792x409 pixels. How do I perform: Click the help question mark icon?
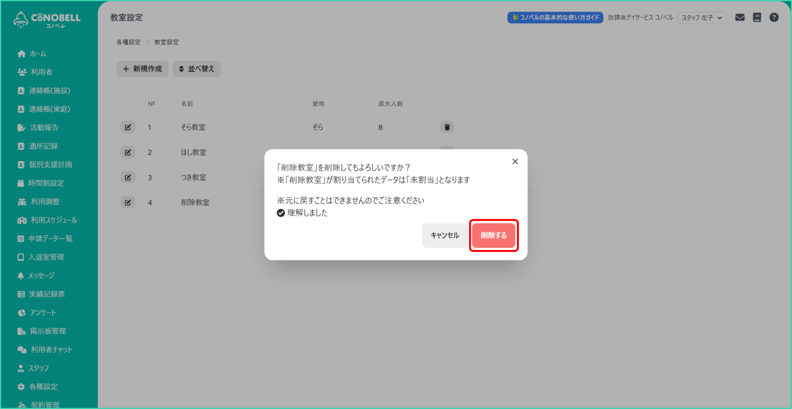(774, 17)
